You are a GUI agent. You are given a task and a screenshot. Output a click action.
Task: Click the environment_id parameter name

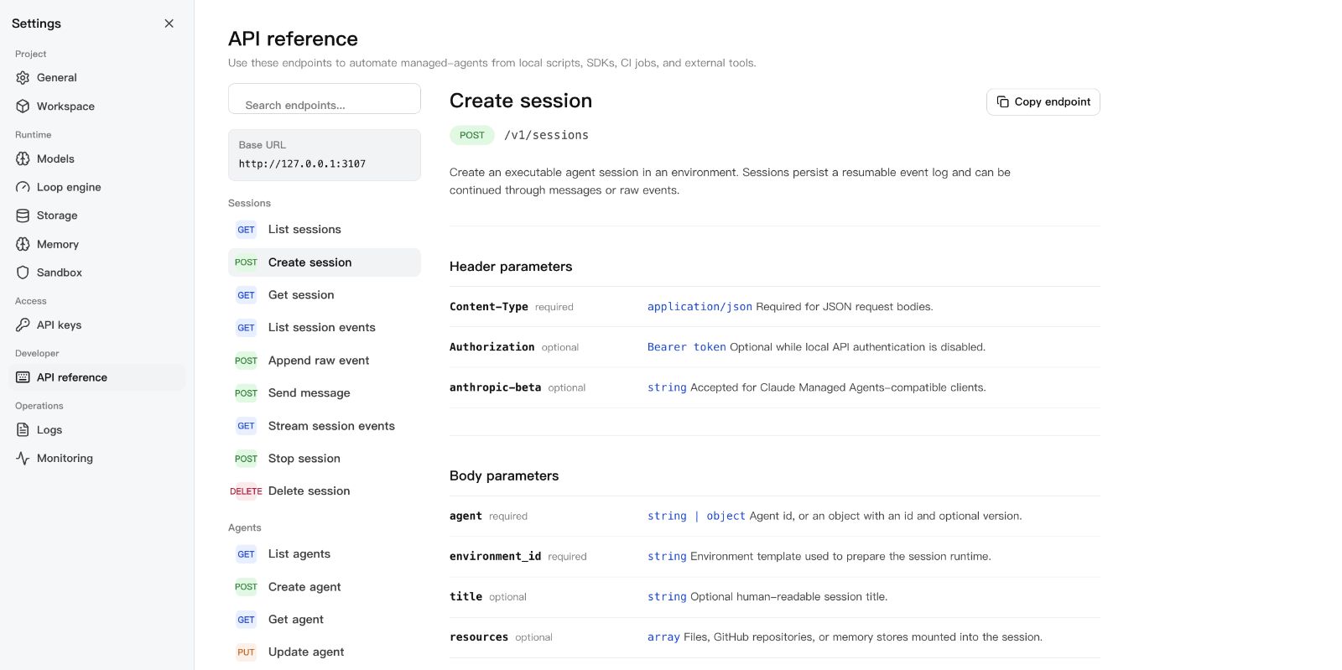click(x=496, y=557)
